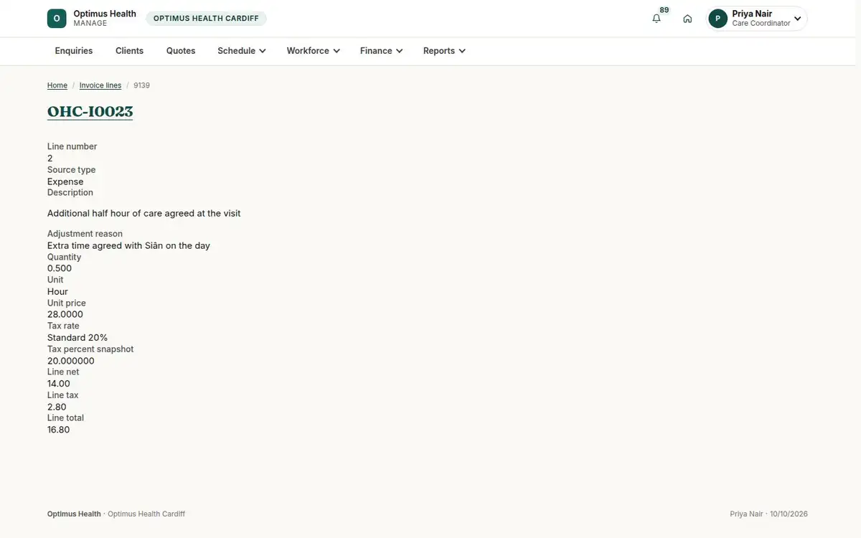This screenshot has height=538, width=861.
Task: Click the 9139 breadcrumb item
Action: [x=141, y=85]
